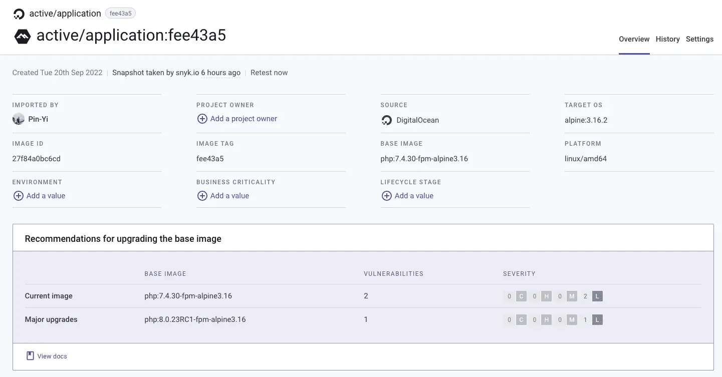Click the active/application breadcrumb text
This screenshot has width=722, height=377.
click(x=65, y=14)
